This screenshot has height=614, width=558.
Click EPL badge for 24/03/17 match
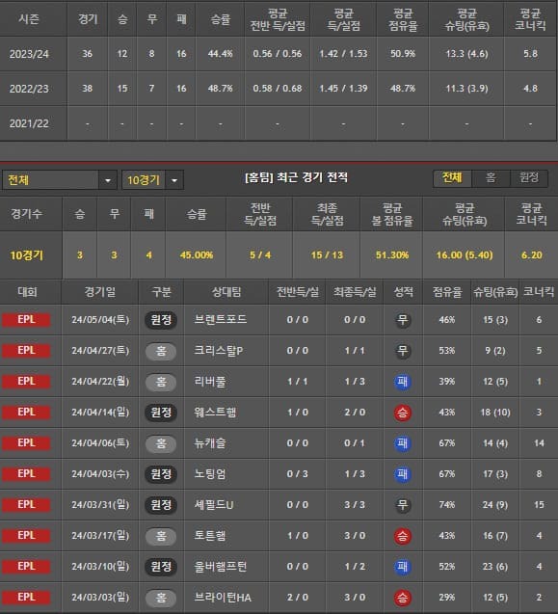26,535
